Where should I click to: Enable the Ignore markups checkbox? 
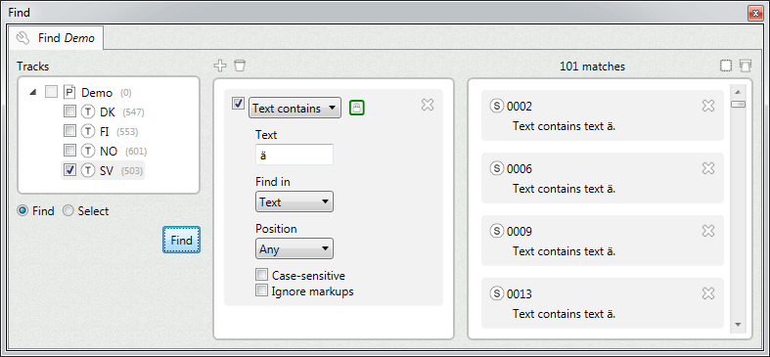point(262,290)
